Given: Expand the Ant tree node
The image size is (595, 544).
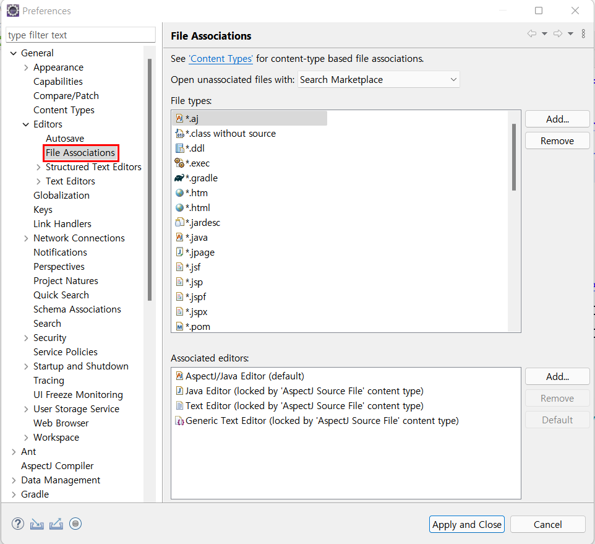Looking at the screenshot, I should [13, 452].
